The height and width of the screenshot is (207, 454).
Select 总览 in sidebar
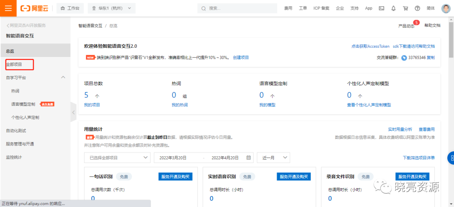click(35, 51)
